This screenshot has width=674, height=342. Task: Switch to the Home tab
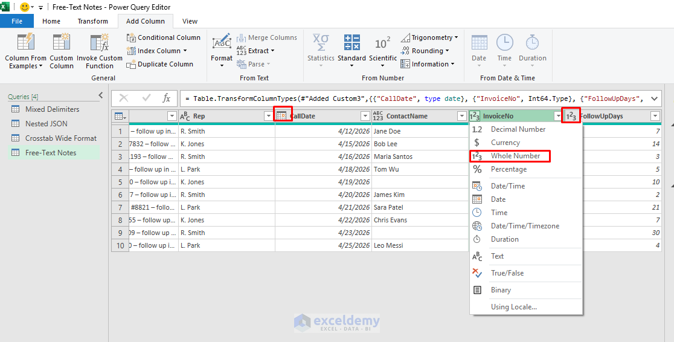coord(51,21)
